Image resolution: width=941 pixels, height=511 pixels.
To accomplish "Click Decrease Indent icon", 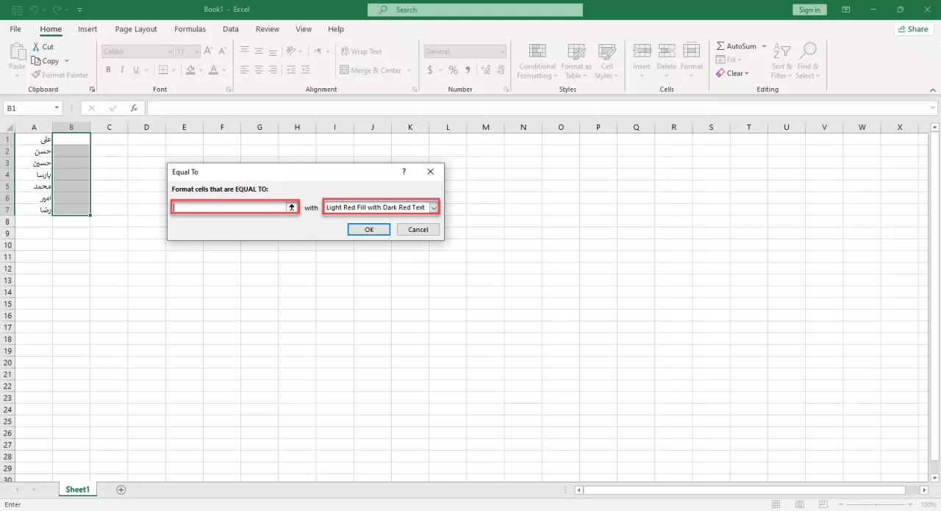I will (293, 70).
